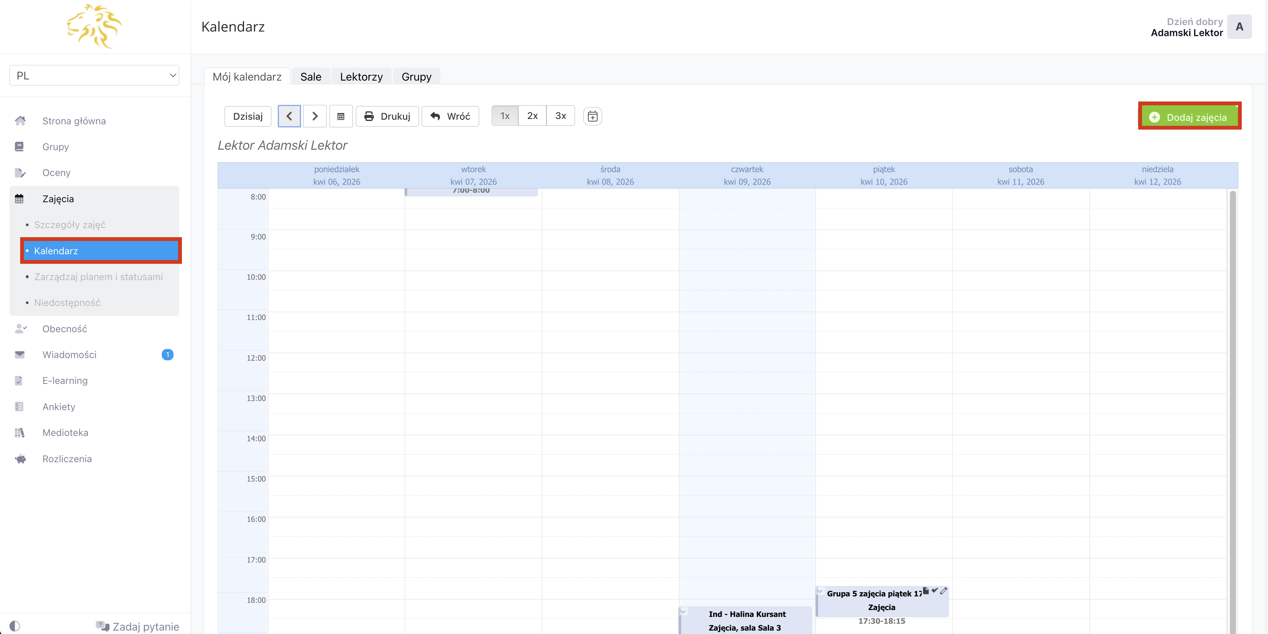Toggle dark mode contrast icon
1268x634 pixels.
pos(15,626)
